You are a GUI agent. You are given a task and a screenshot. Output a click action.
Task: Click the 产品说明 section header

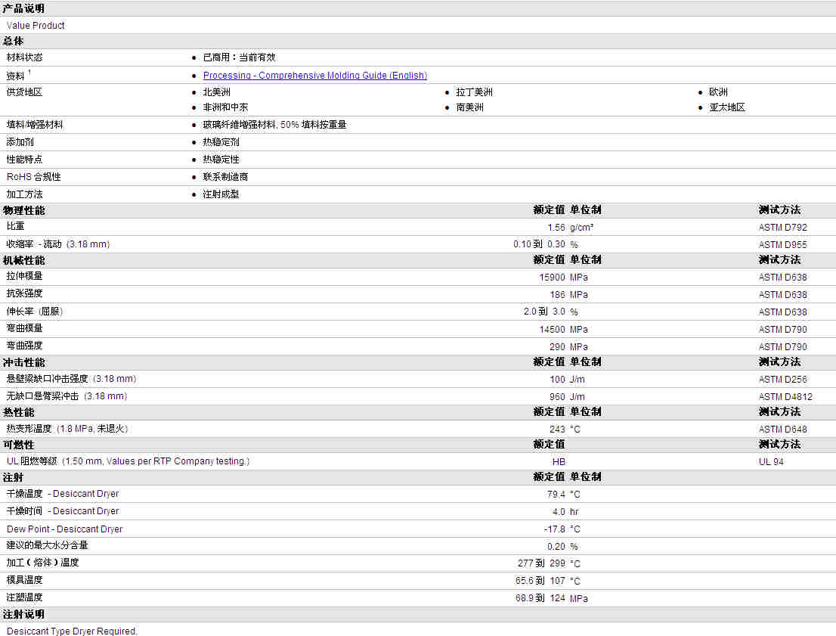(x=24, y=8)
